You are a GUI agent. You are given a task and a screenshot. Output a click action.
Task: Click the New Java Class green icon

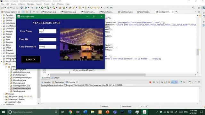pos(64,8)
